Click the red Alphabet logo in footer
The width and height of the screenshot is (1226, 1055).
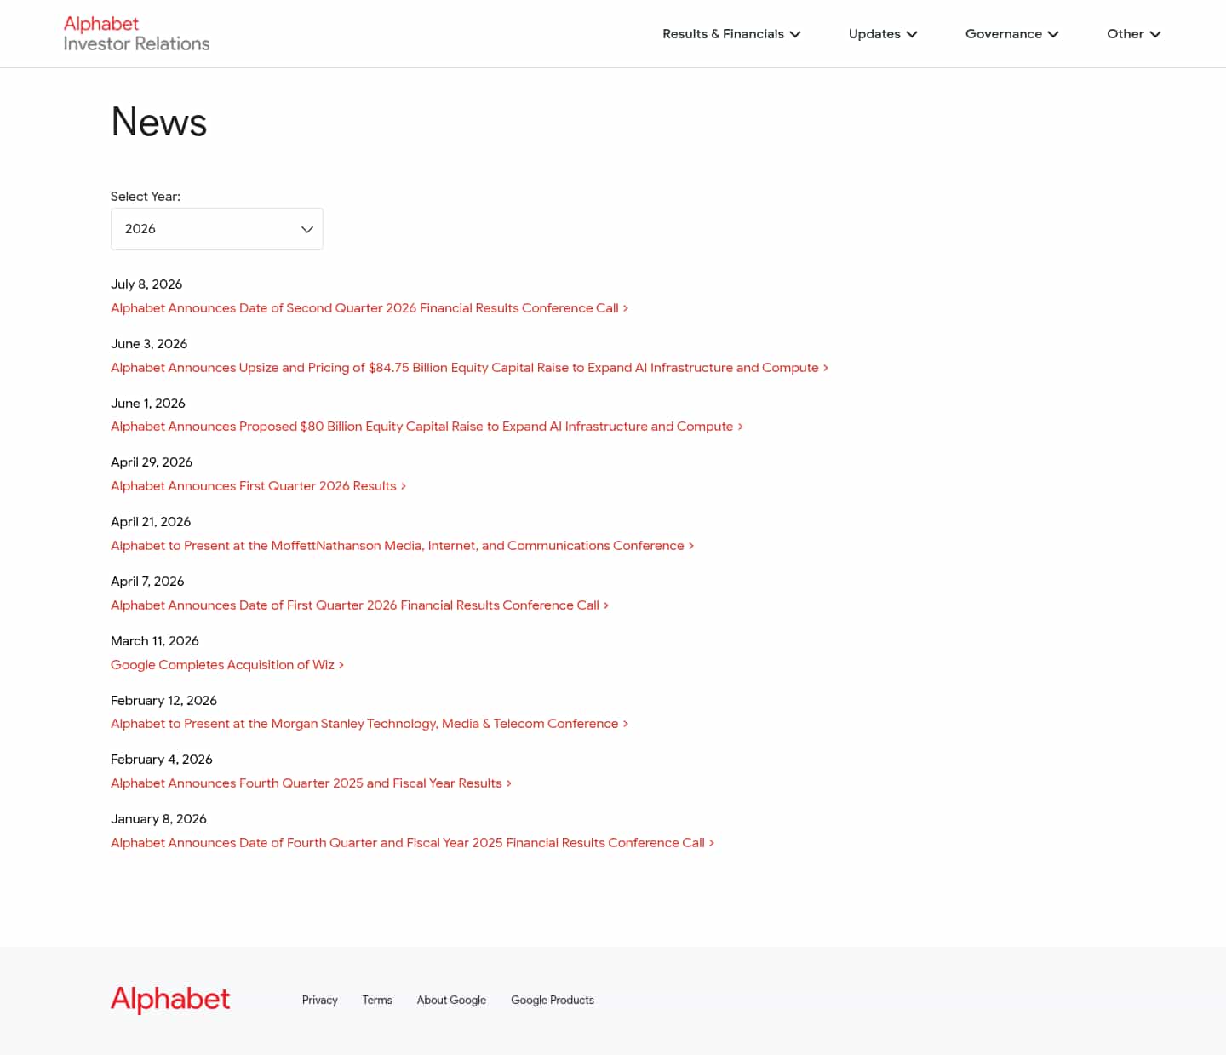(x=170, y=999)
